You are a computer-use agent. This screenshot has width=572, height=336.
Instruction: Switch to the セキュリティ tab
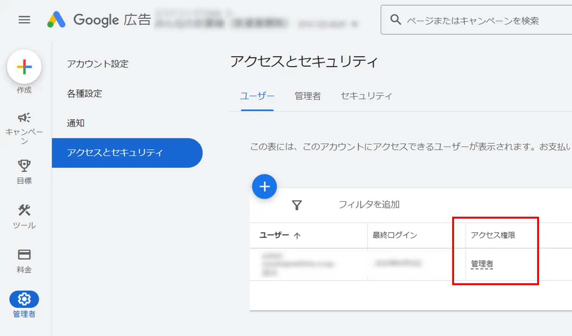point(366,96)
